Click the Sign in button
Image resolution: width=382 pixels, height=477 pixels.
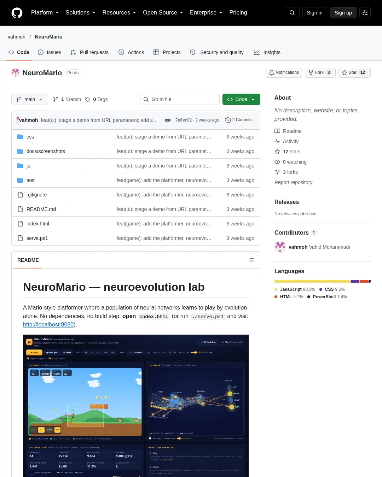click(315, 13)
